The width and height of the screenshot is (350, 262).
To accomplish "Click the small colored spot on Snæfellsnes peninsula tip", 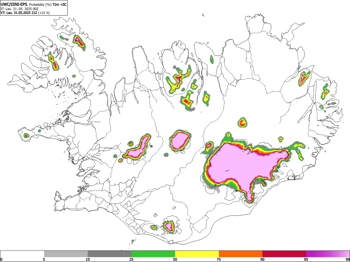I will (26, 135).
